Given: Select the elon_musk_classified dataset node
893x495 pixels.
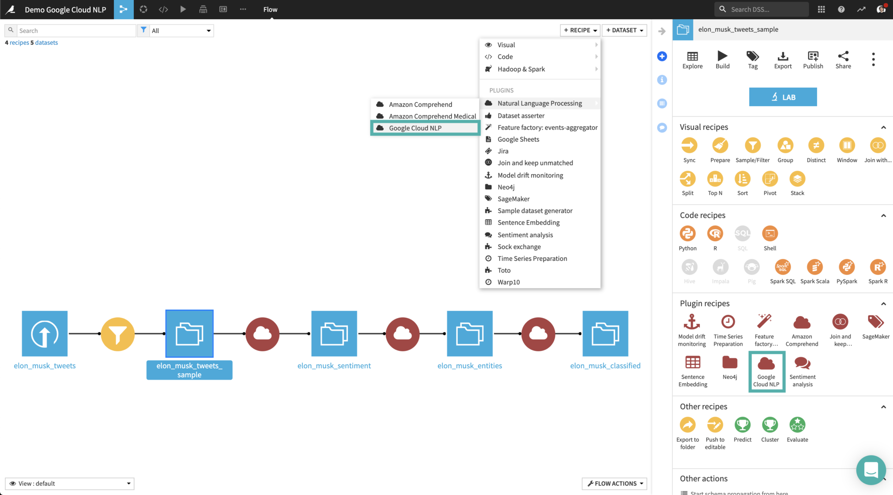Looking at the screenshot, I should click(605, 333).
